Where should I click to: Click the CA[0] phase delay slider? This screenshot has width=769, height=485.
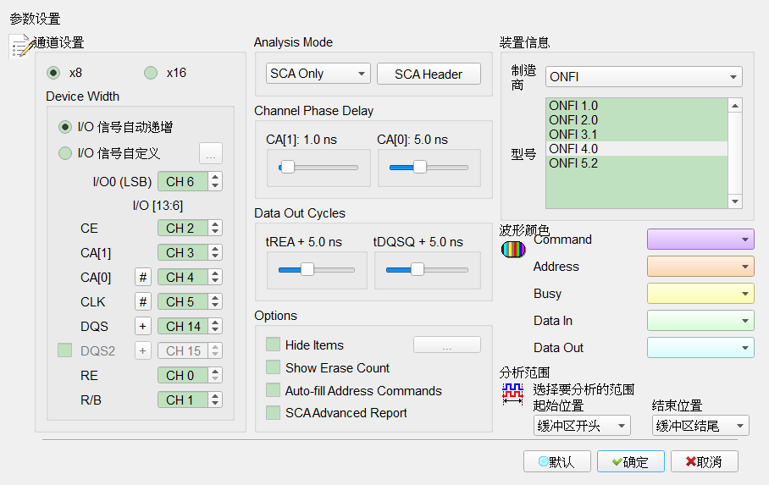(x=429, y=168)
